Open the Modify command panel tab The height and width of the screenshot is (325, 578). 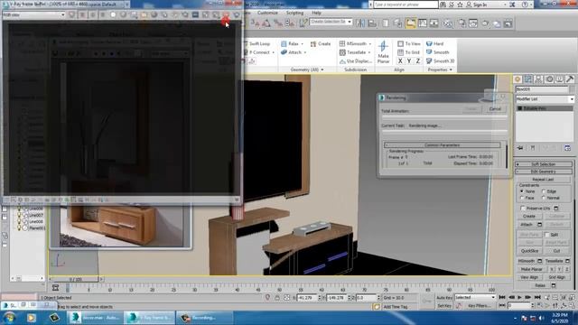click(528, 79)
